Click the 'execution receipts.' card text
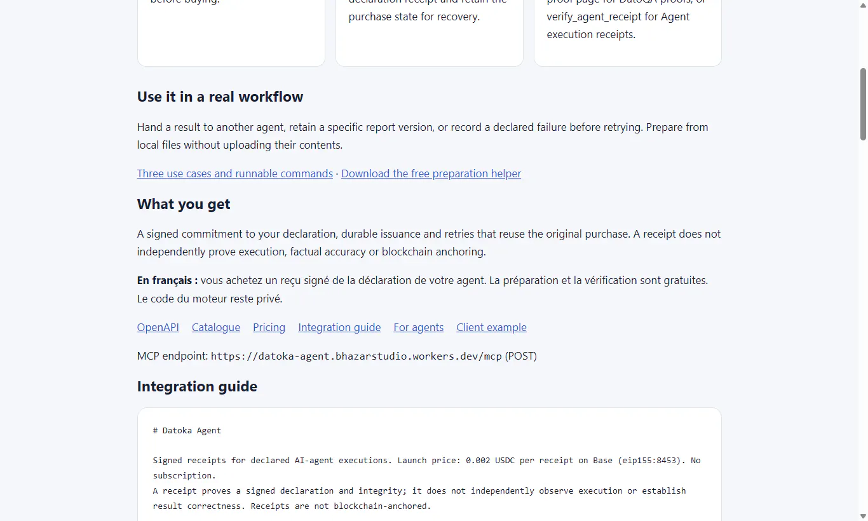The image size is (868, 521). (x=591, y=34)
